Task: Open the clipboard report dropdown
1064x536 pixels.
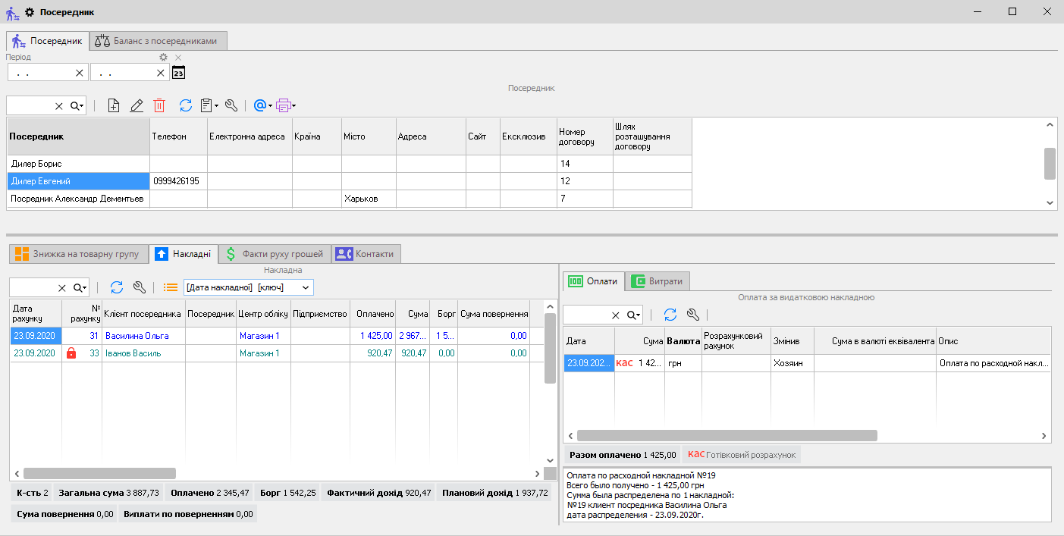Action: click(209, 106)
